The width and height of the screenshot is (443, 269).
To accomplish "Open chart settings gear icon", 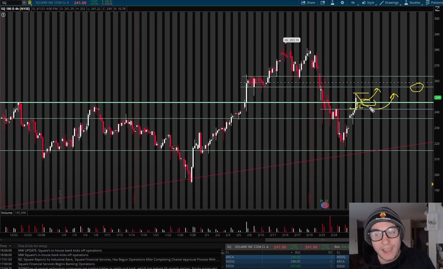I will (x=342, y=3).
